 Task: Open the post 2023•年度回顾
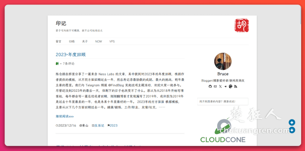[x=71, y=55]
